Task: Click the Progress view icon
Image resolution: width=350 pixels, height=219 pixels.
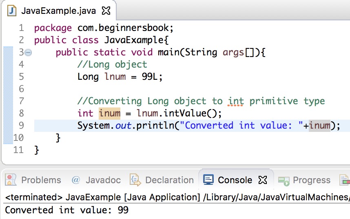Action: click(284, 181)
